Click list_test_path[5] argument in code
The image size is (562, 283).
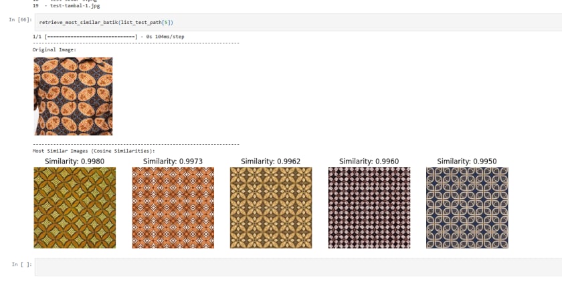[146, 23]
